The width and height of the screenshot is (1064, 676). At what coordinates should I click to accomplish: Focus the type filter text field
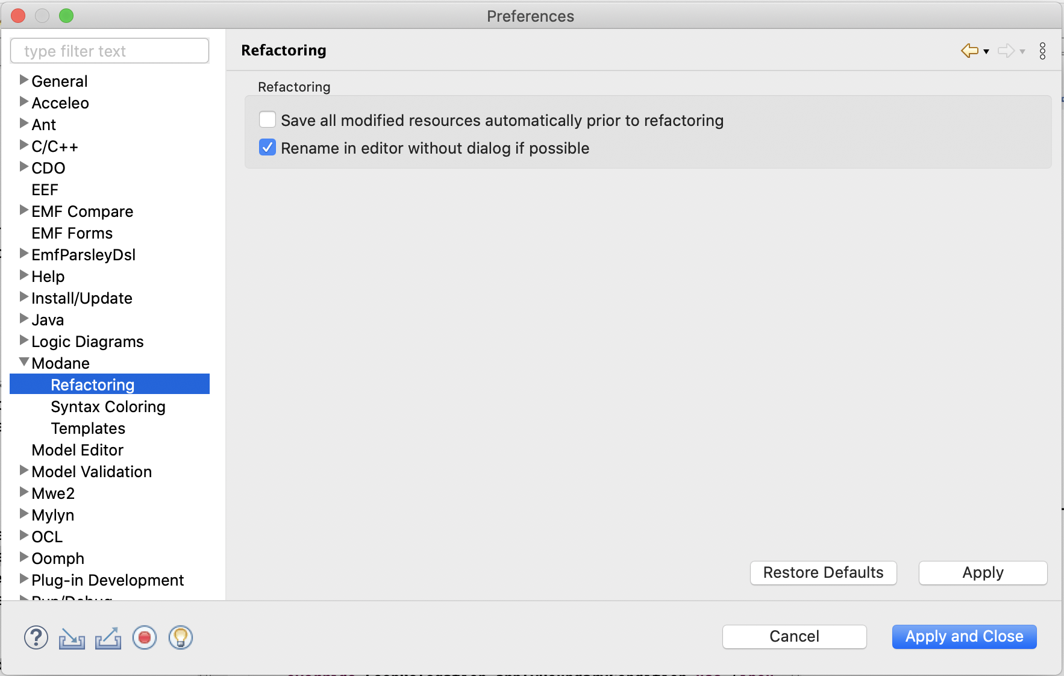(x=110, y=51)
